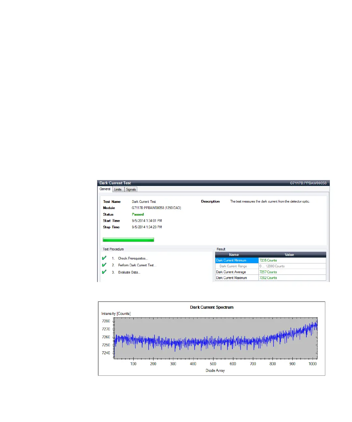Click the Check Prerequisites green checkmark

pyautogui.click(x=104, y=258)
